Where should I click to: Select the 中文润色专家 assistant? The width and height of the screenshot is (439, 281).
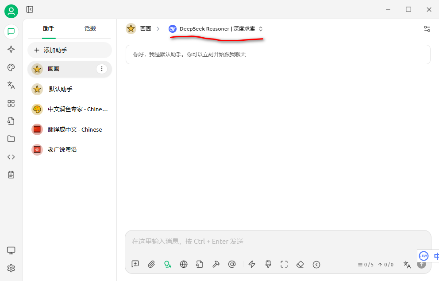point(70,109)
